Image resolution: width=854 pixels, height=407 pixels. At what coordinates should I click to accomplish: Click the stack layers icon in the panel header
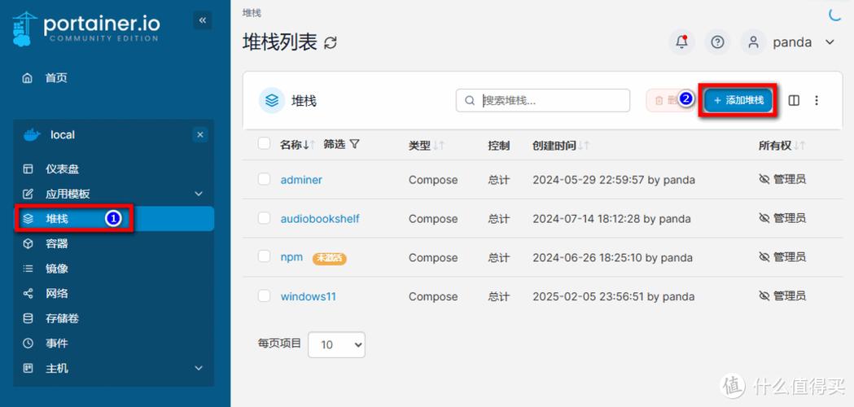tap(272, 101)
